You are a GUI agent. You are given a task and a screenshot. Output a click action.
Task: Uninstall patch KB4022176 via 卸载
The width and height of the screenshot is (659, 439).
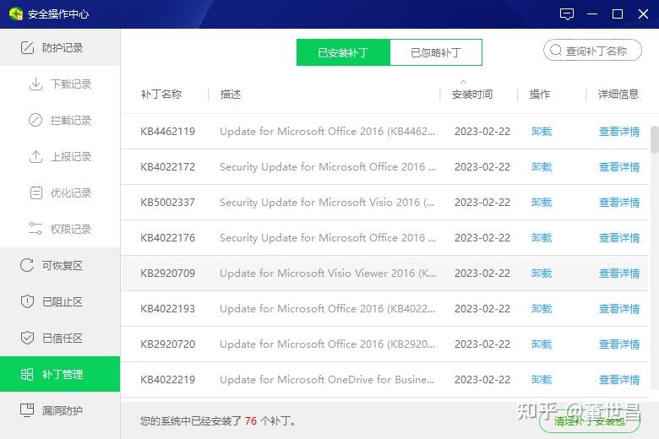[542, 238]
